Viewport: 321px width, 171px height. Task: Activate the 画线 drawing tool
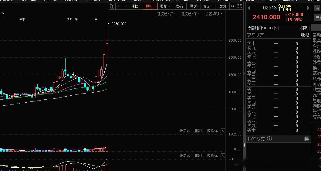pyautogui.click(x=193, y=6)
